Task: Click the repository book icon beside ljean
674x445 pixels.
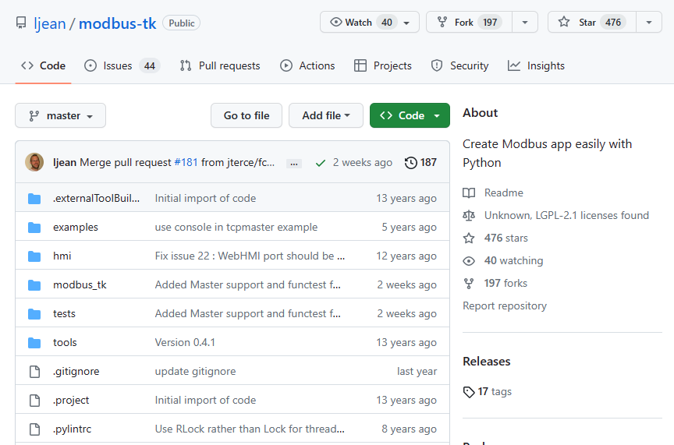Action: (20, 23)
